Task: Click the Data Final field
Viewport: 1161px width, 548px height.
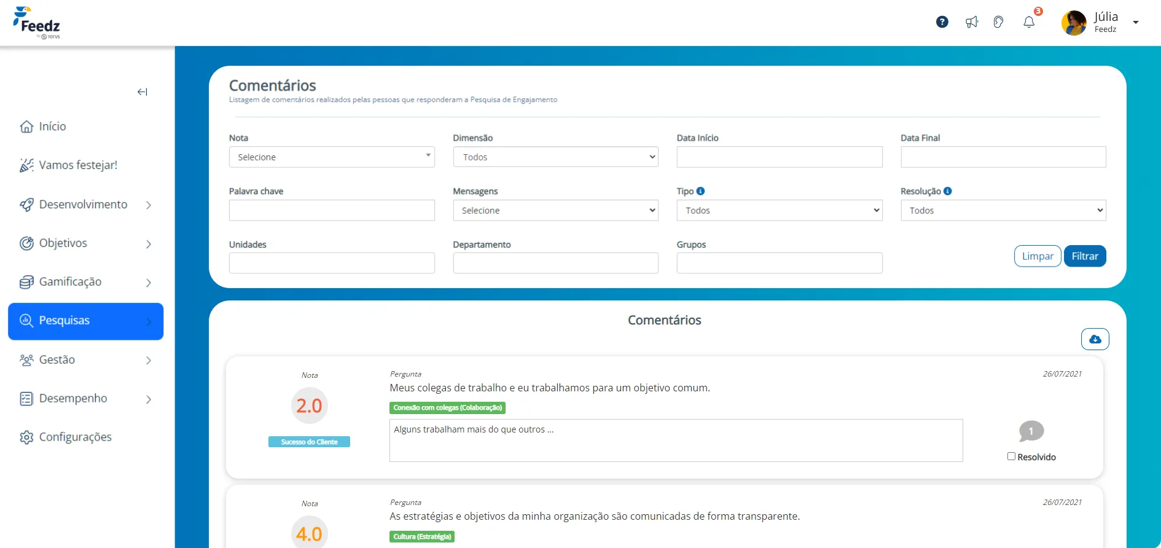Action: point(1003,157)
